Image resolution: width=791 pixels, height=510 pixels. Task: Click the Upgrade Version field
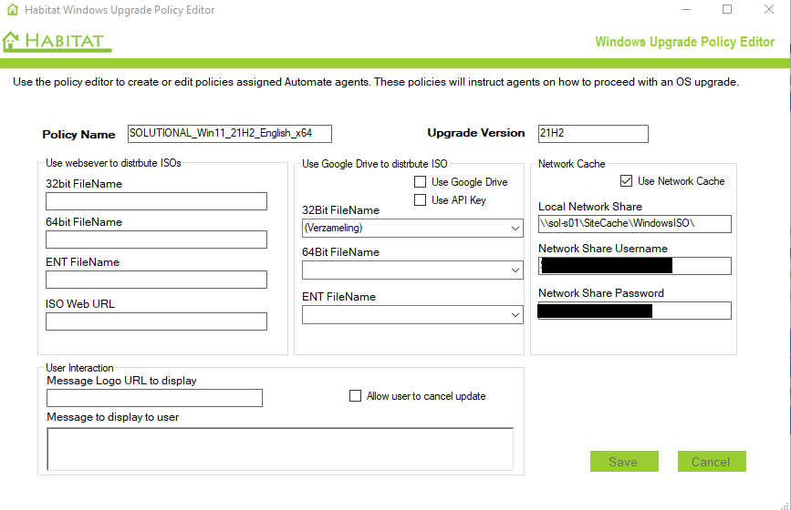point(593,133)
